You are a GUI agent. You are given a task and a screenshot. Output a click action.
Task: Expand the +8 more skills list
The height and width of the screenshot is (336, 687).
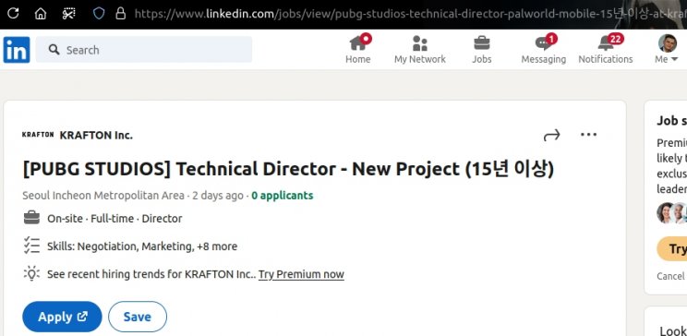217,246
